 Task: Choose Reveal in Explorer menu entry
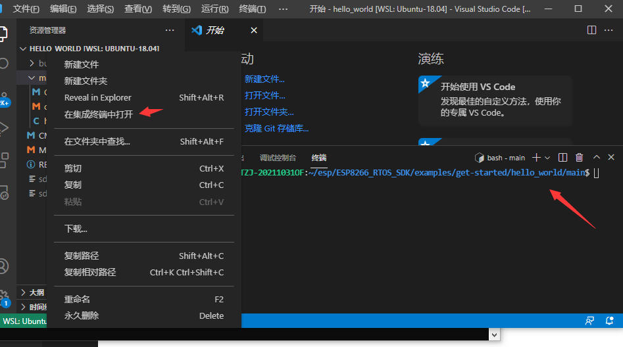(144, 98)
